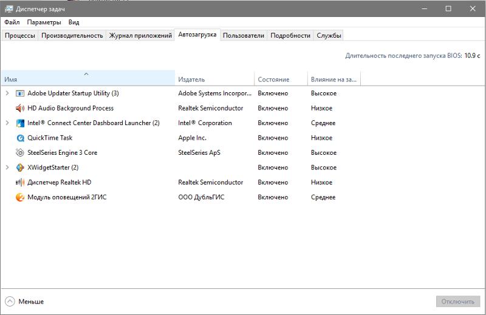Click Realtek Semiconductor in the HD Audio row
The height and width of the screenshot is (315, 486).
pyautogui.click(x=210, y=108)
